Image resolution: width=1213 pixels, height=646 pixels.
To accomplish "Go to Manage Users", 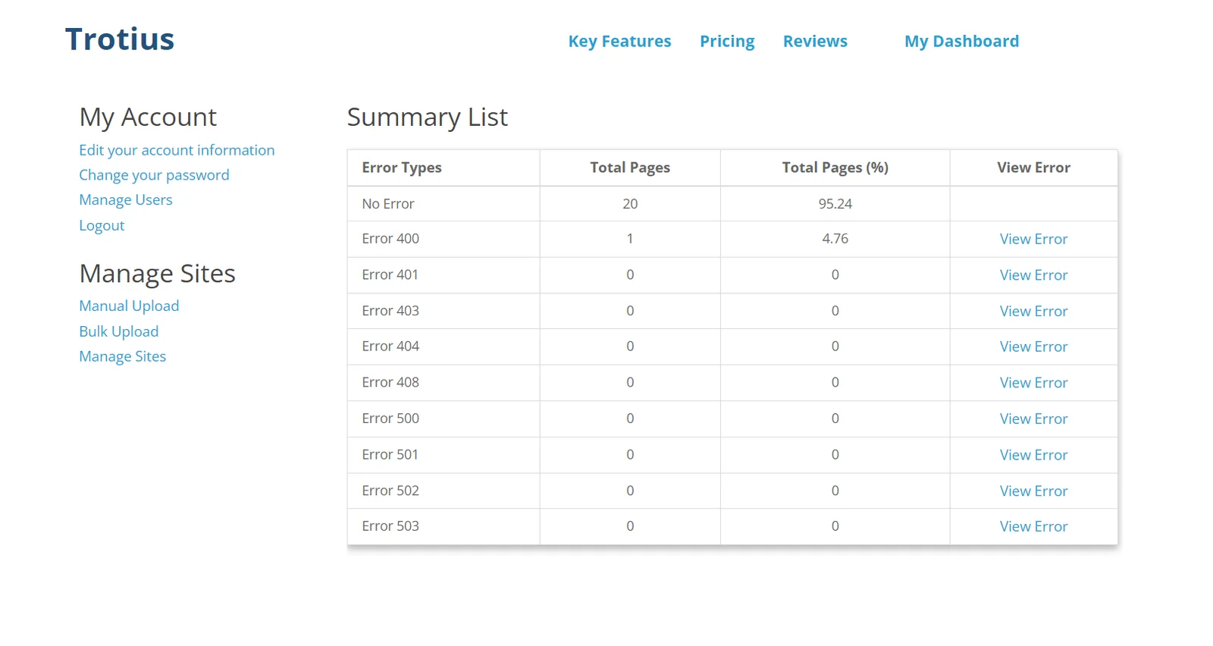I will pos(126,200).
